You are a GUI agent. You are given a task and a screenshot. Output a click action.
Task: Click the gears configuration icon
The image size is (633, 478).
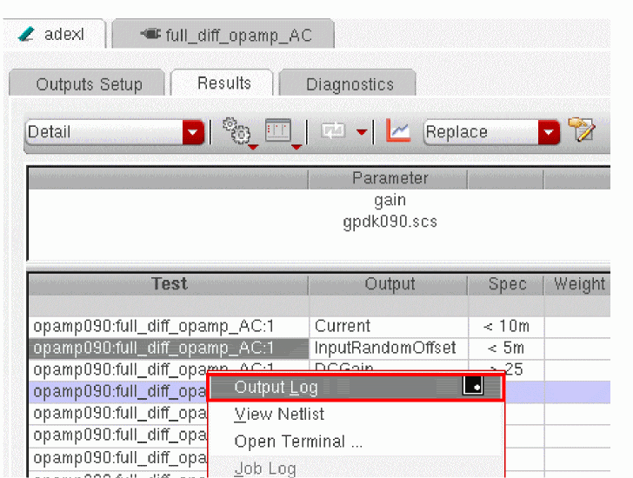point(237,130)
